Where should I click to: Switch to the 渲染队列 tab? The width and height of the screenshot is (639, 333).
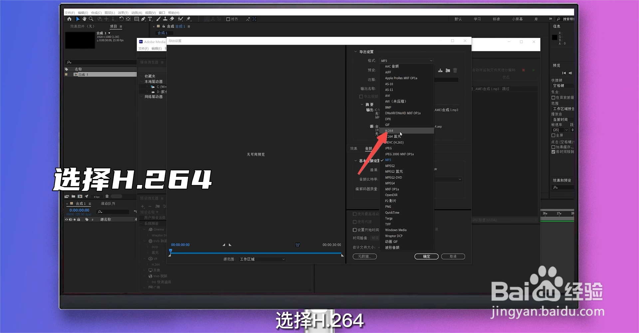(108, 204)
